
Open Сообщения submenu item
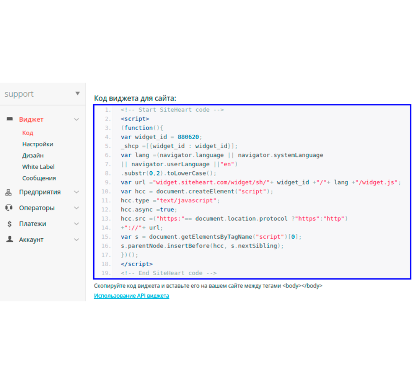coord(39,178)
